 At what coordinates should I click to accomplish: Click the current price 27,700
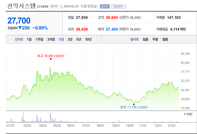pyautogui.click(x=19, y=20)
